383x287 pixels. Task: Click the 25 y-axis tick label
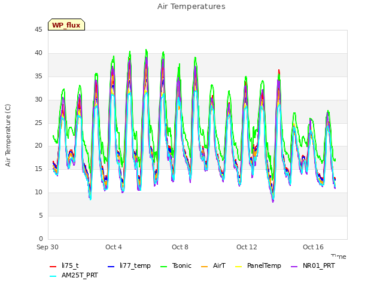point(38,123)
